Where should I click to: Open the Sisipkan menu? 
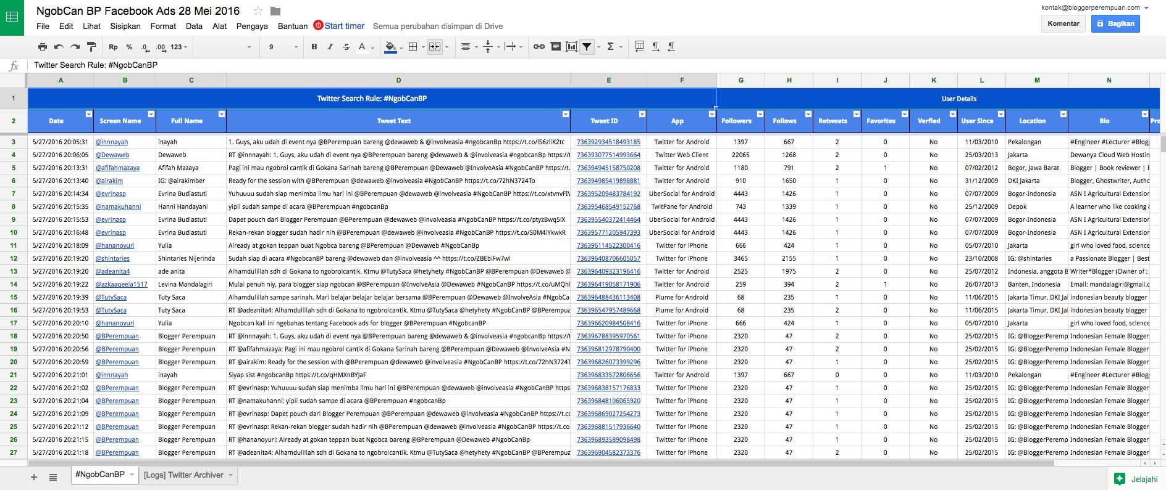125,26
